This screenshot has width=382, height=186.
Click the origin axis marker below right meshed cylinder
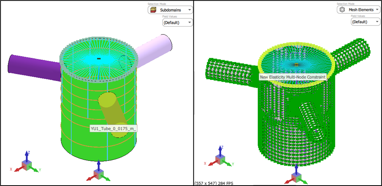click(x=296, y=175)
